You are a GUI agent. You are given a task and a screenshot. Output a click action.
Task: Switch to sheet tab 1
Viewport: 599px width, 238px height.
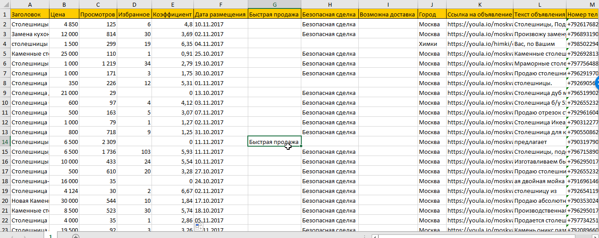(x=50, y=236)
